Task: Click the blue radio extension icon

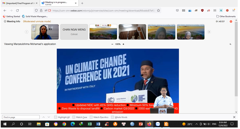Action: [x=190, y=11]
